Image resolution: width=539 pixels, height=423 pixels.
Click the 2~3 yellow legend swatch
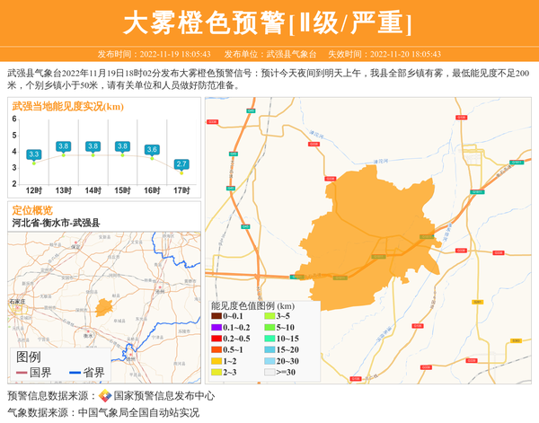[x=216, y=372]
